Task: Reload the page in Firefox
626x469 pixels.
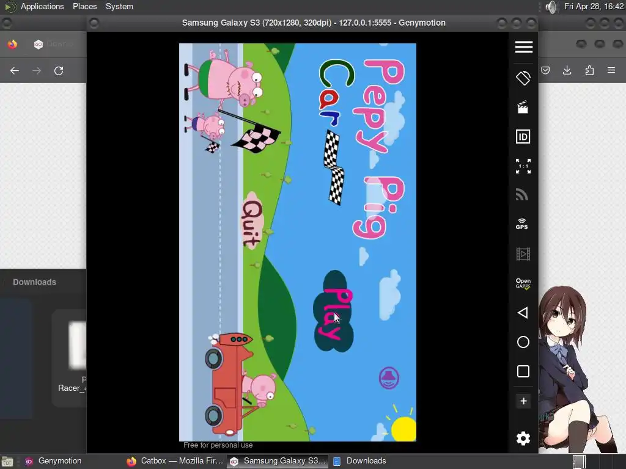Action: point(59,71)
